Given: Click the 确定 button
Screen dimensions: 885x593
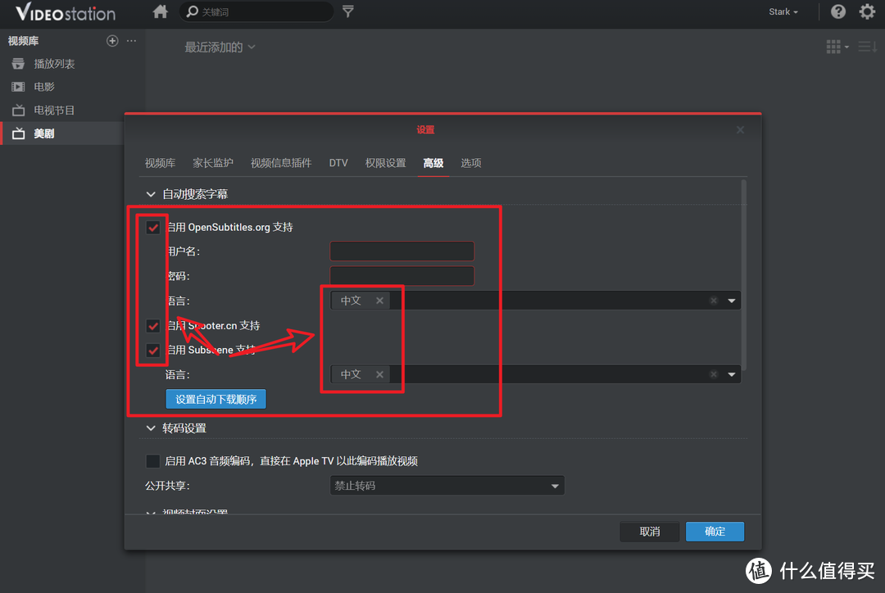Looking at the screenshot, I should 715,532.
